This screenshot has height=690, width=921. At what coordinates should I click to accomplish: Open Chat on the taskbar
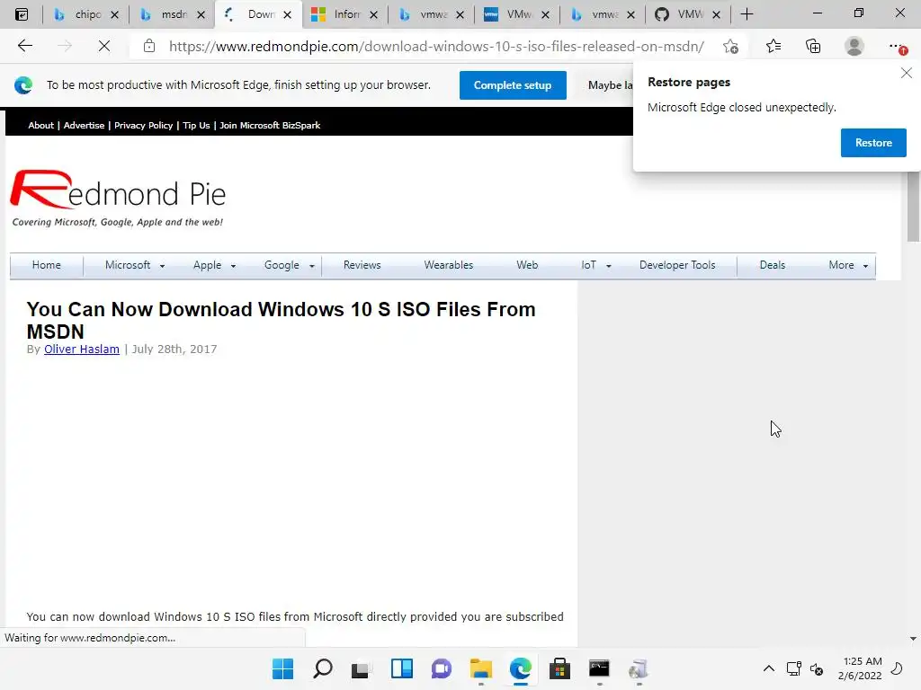pos(441,668)
